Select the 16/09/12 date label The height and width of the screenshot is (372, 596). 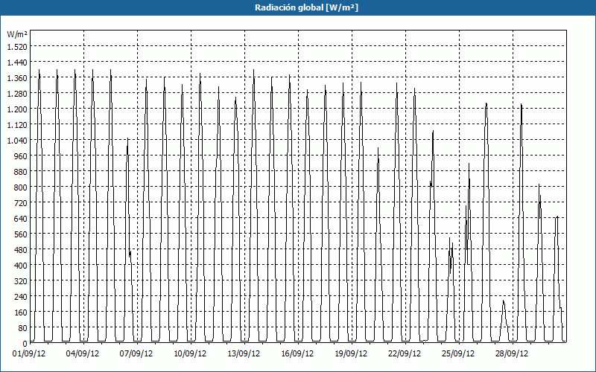[x=297, y=353]
